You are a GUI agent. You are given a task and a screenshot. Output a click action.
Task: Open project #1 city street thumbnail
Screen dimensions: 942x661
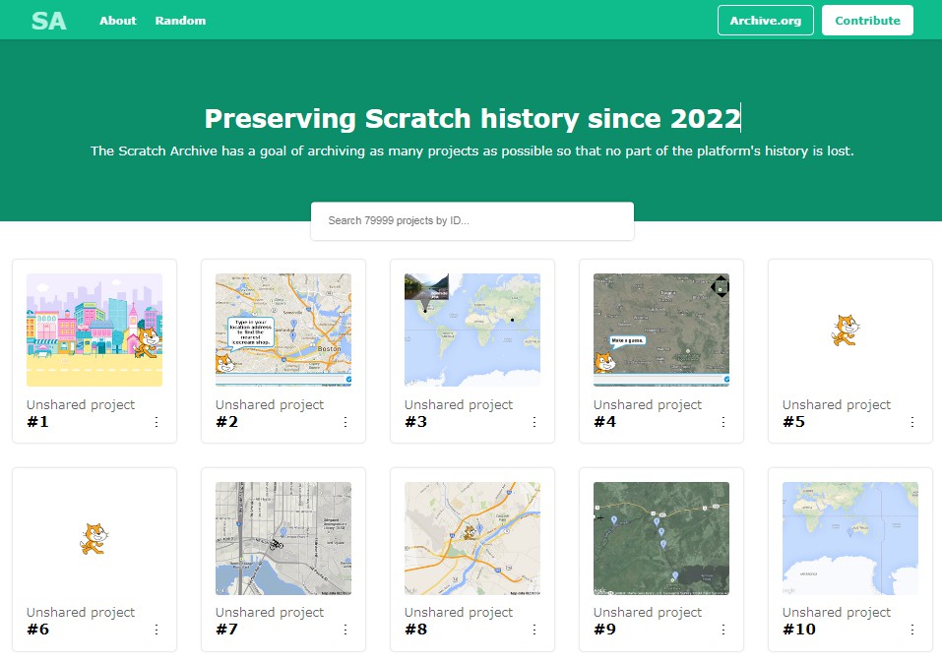[94, 330]
